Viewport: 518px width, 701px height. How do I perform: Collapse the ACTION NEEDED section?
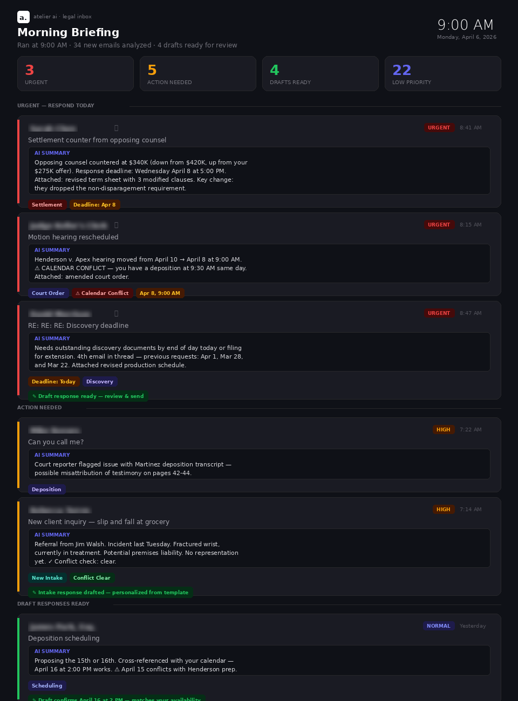click(x=39, y=407)
